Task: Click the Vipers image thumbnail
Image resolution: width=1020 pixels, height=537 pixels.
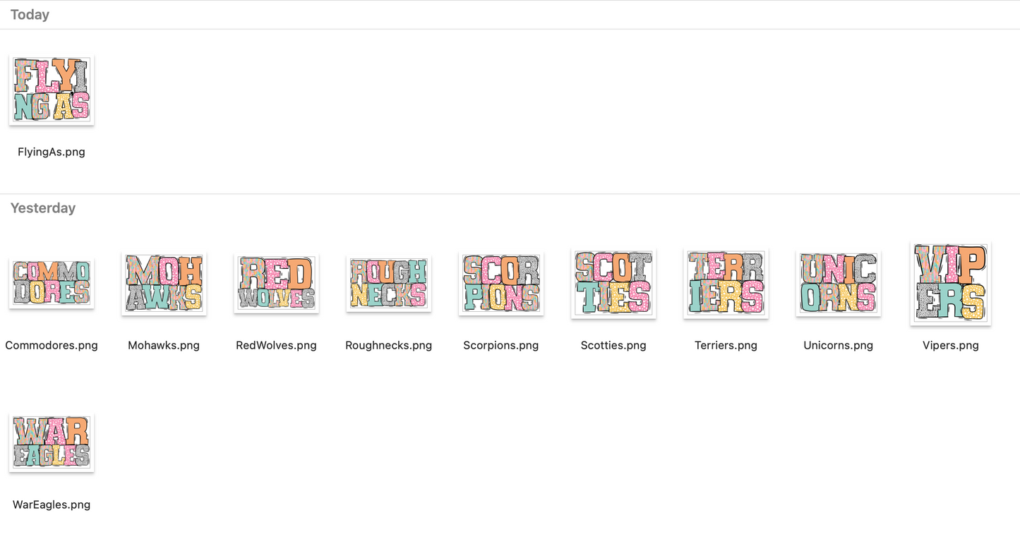Action: click(x=950, y=283)
